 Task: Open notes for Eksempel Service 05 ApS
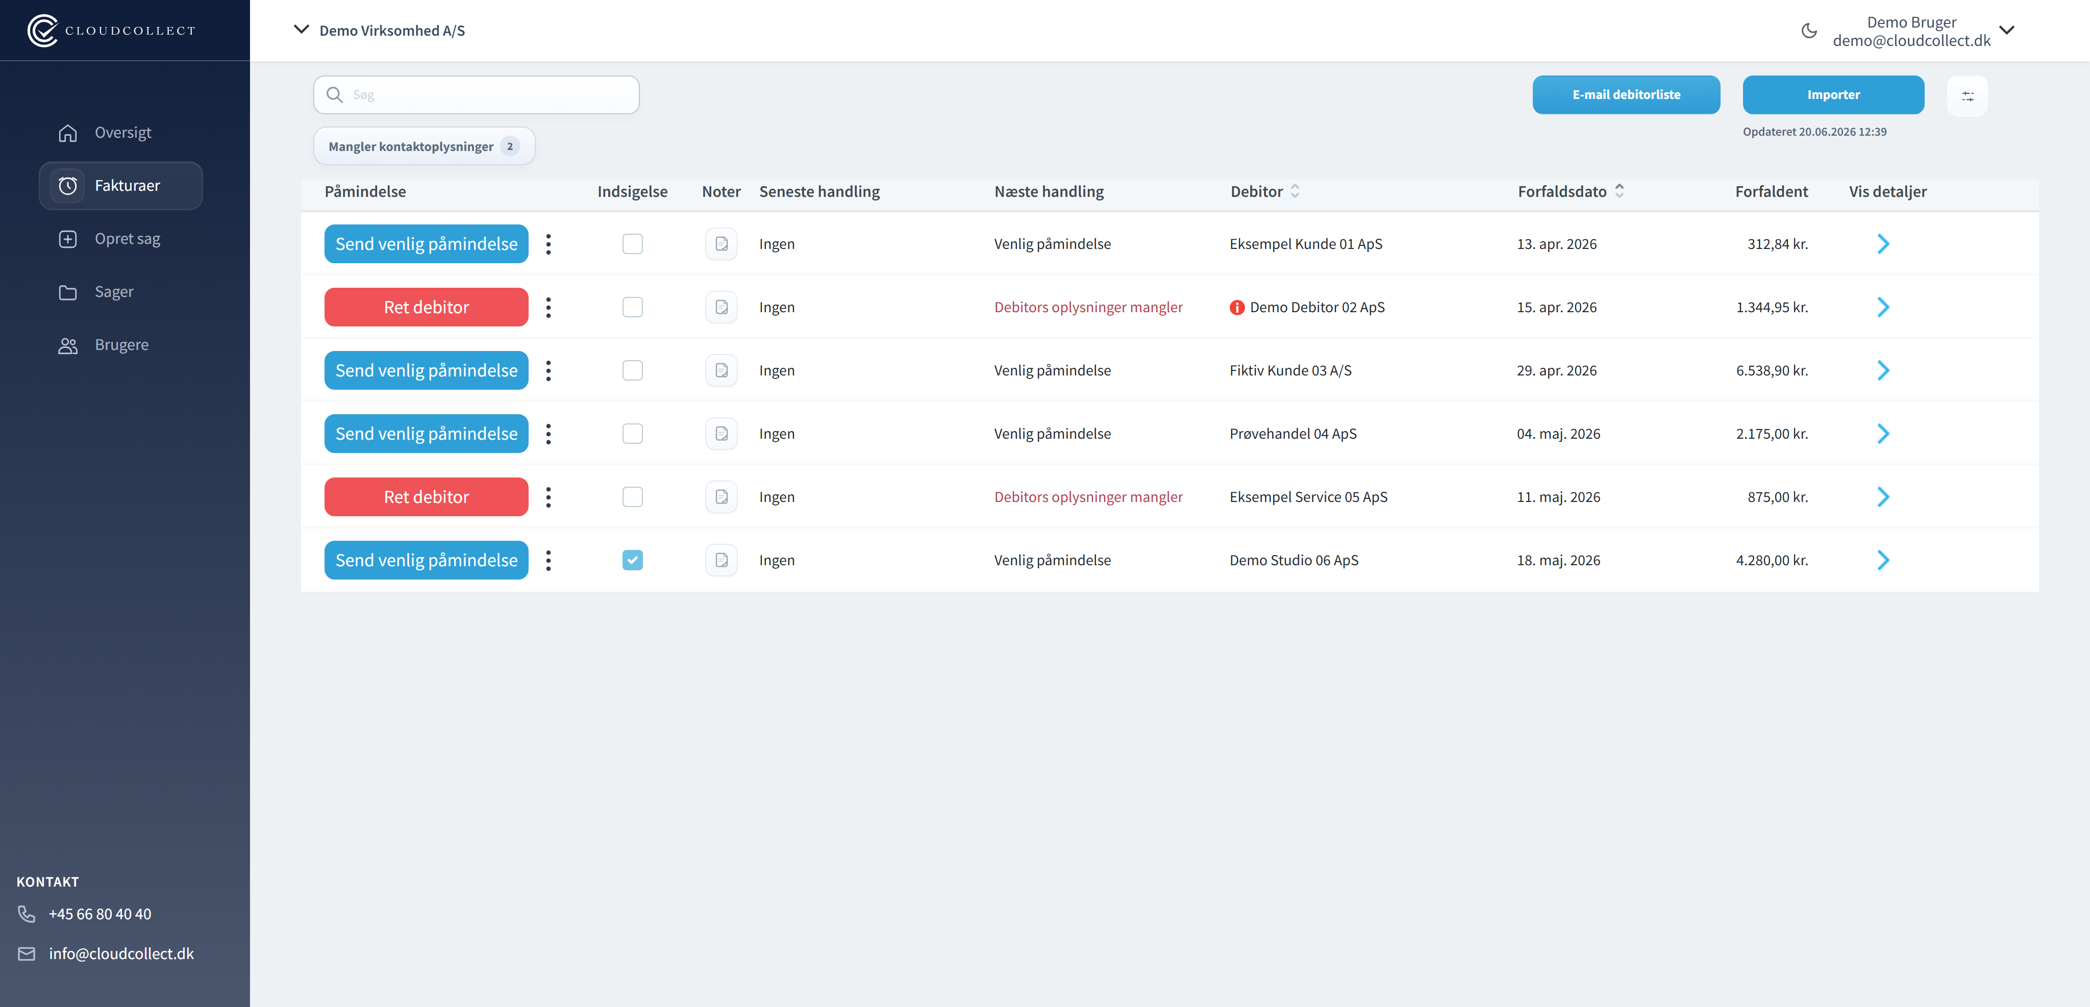pos(721,497)
